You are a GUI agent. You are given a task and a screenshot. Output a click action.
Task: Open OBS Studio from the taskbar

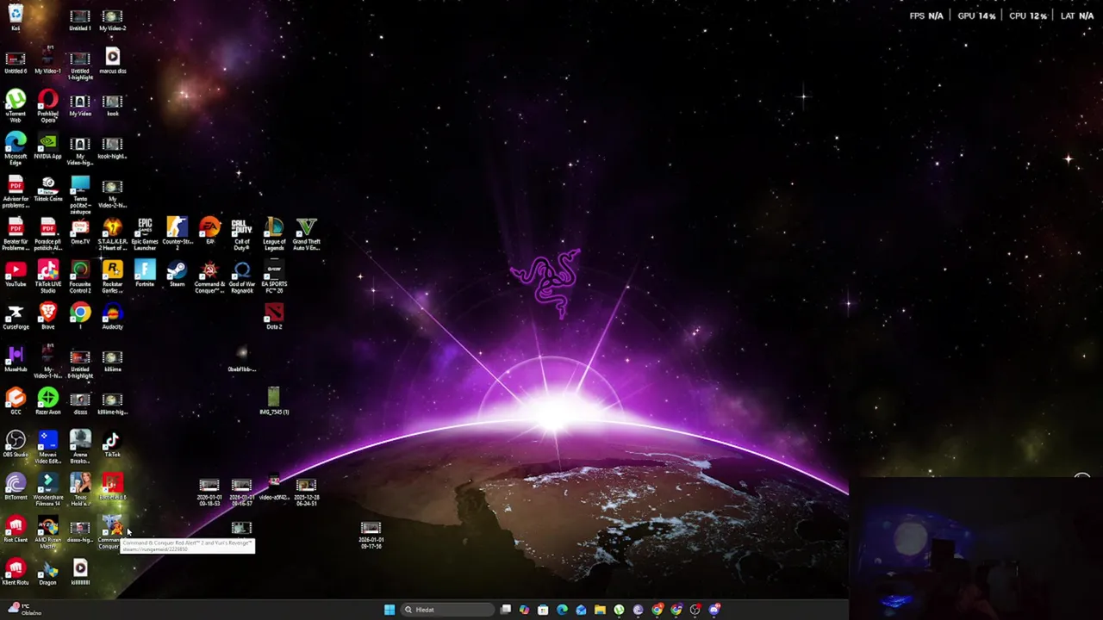tap(695, 610)
